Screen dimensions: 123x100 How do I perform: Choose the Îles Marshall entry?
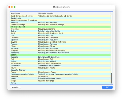pos(60,63)
